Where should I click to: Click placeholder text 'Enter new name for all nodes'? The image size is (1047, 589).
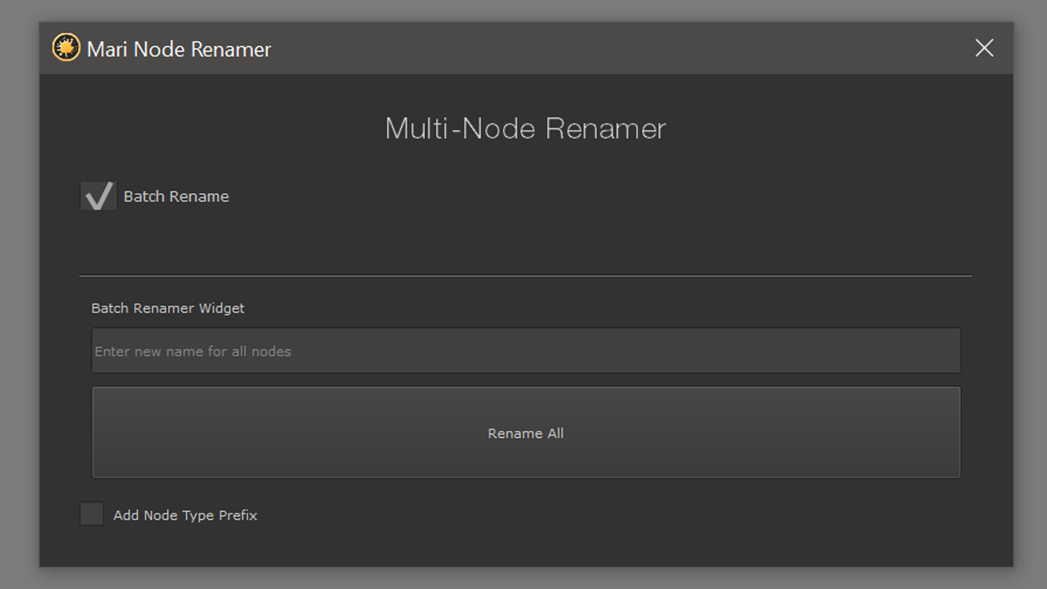pos(193,352)
